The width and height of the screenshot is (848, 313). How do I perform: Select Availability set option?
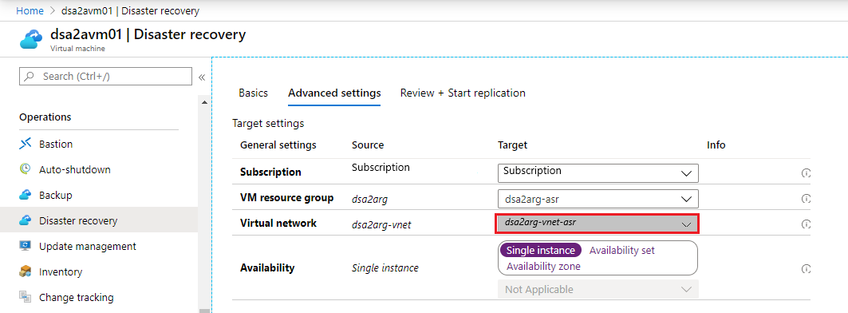point(622,250)
